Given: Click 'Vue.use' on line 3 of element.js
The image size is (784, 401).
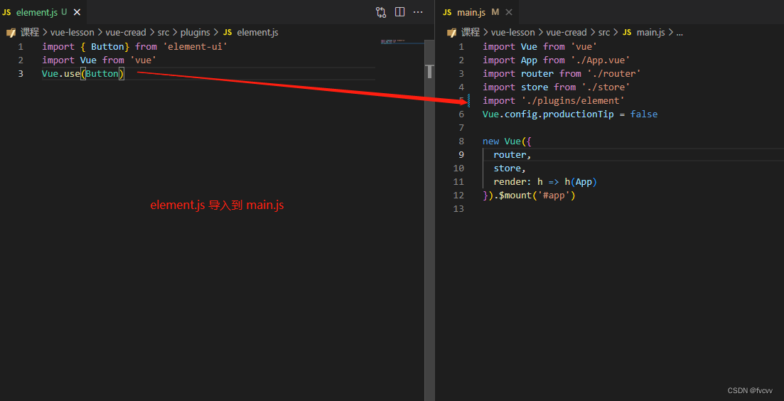Looking at the screenshot, I should click(x=61, y=74).
